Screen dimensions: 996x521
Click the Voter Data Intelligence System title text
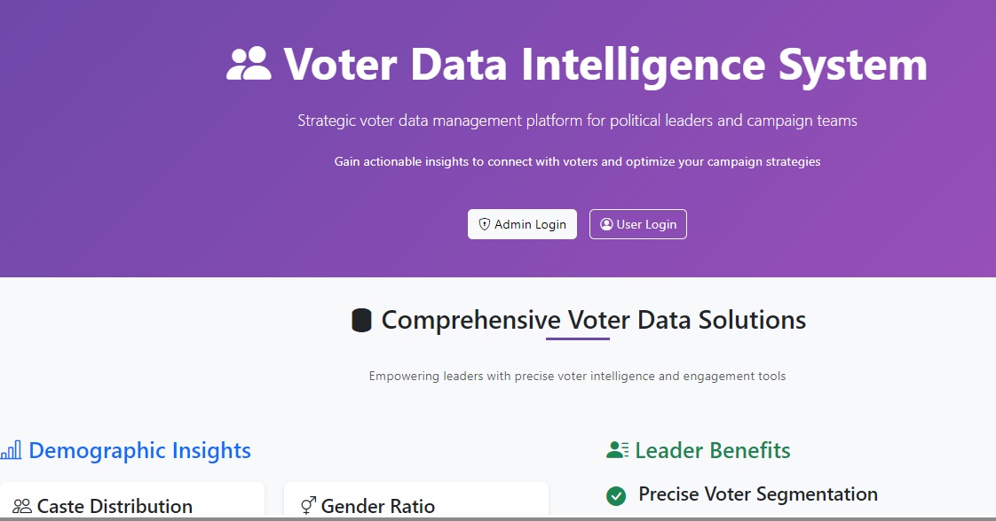[605, 65]
